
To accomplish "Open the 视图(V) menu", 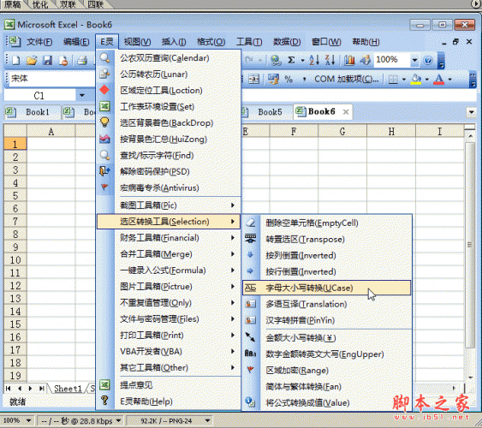I will click(x=137, y=42).
